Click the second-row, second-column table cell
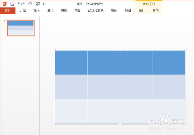The height and width of the screenshot is (135, 194). [x=104, y=87]
